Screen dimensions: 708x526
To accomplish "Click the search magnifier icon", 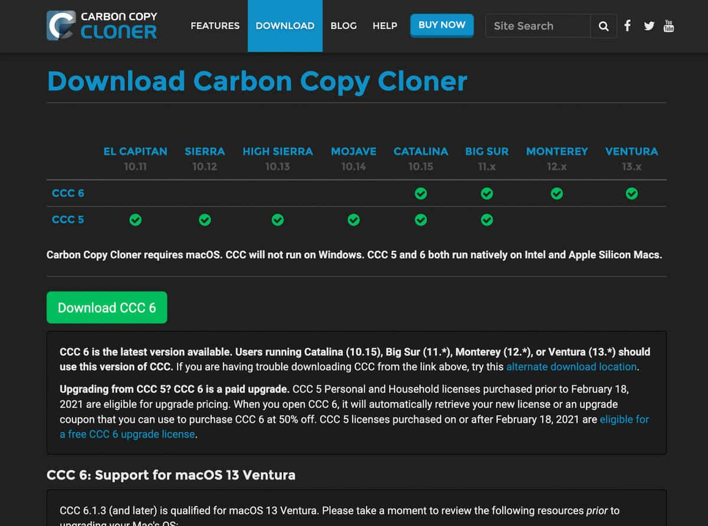I will tap(604, 26).
